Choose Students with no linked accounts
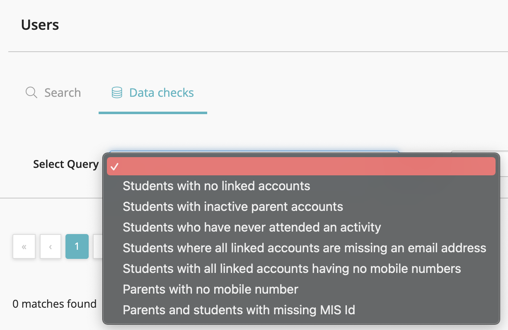508x330 pixels. 301,186
